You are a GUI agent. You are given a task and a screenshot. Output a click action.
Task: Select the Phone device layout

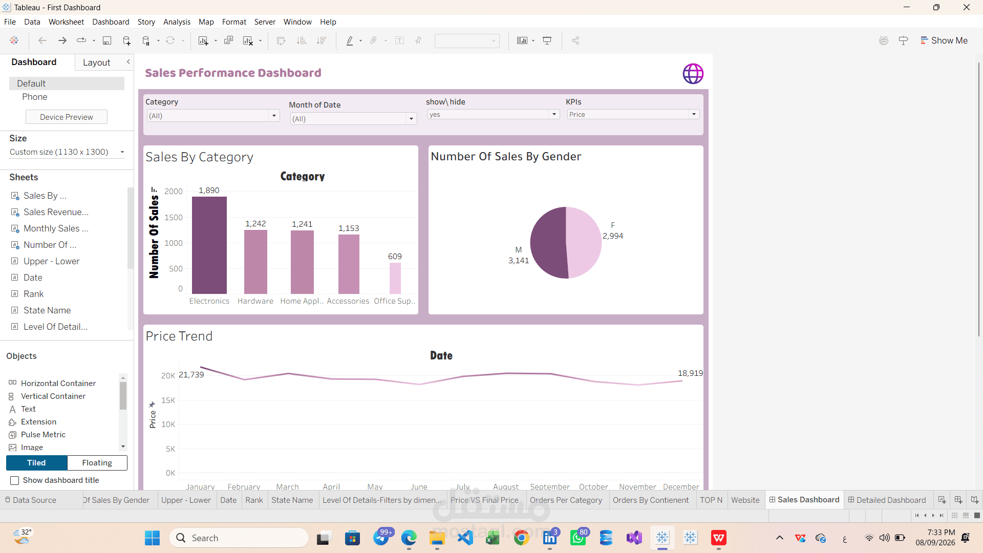coord(34,97)
